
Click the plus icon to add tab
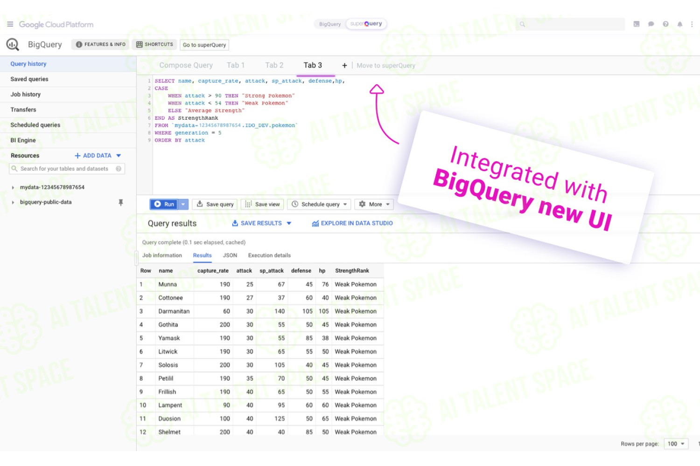[344, 66]
